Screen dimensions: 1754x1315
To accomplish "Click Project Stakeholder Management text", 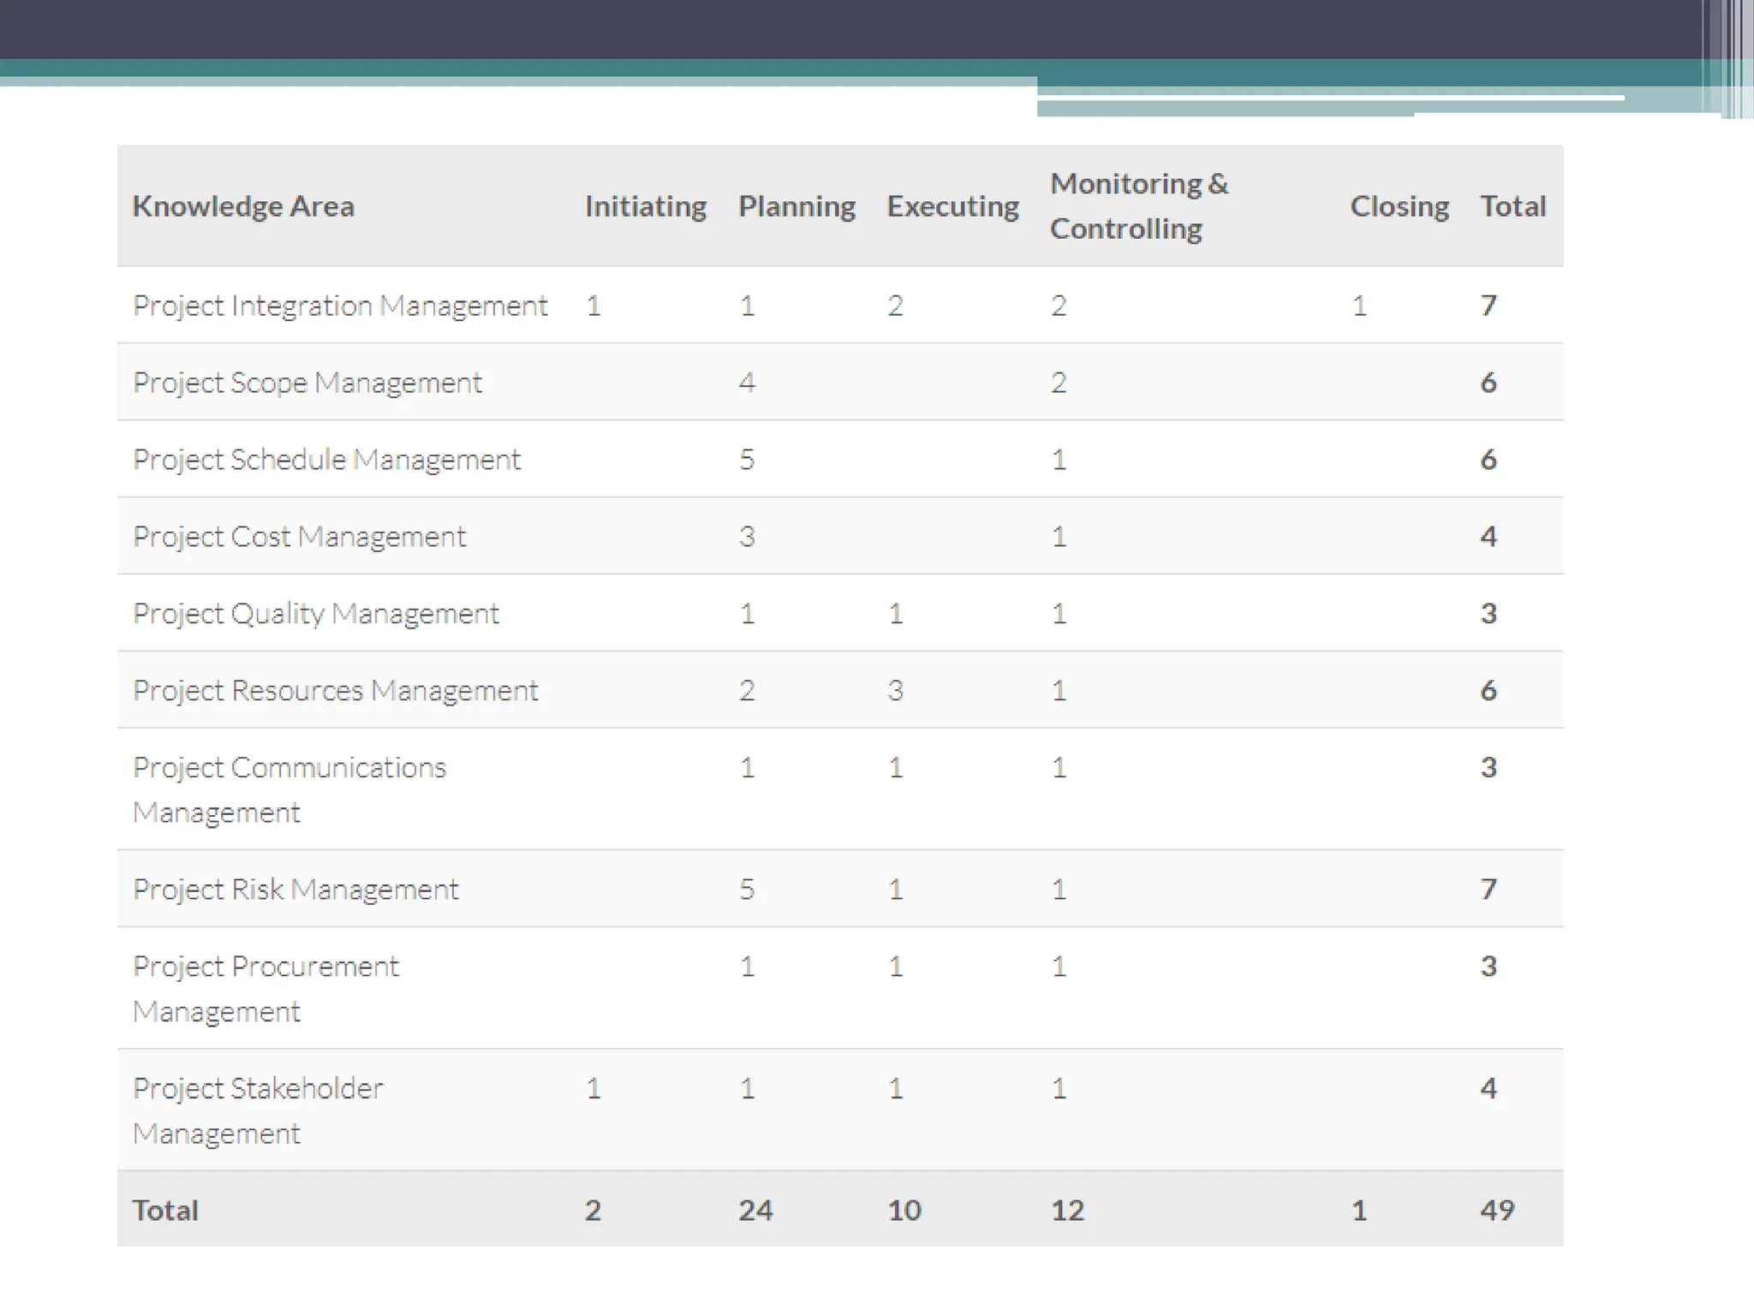I will click(258, 1110).
